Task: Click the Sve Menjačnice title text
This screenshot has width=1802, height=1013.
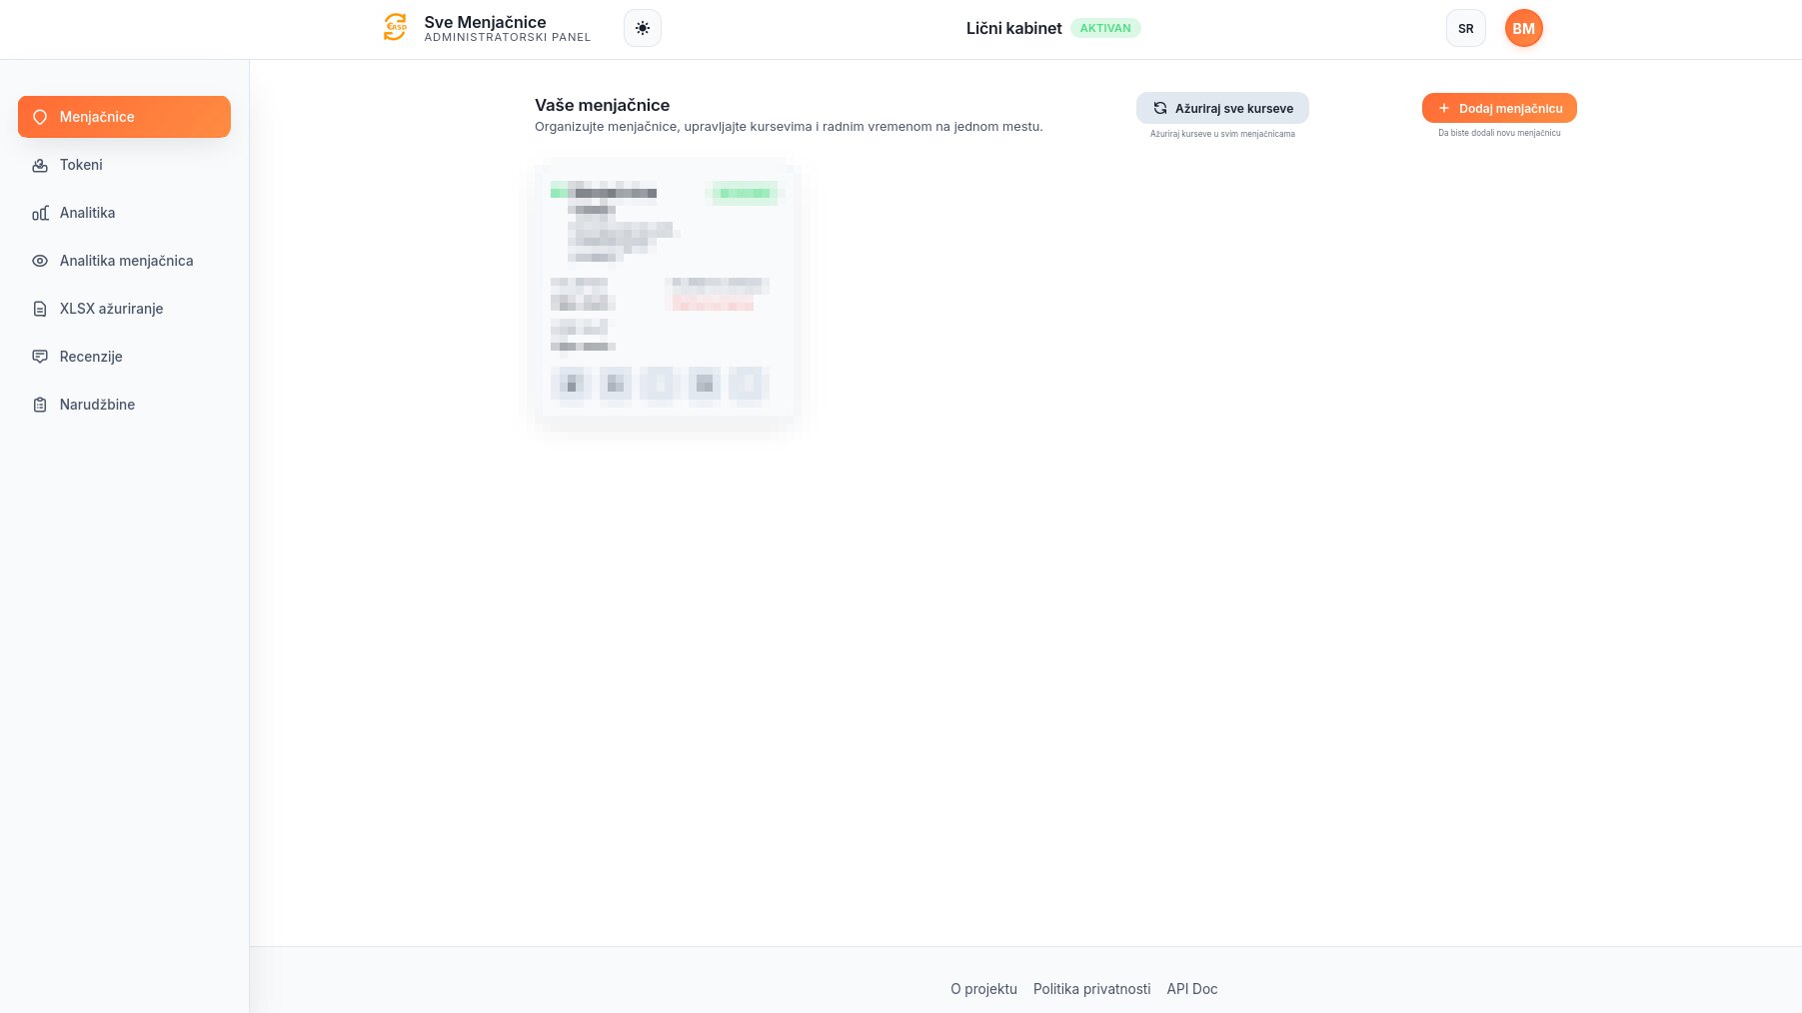Action: [485, 22]
